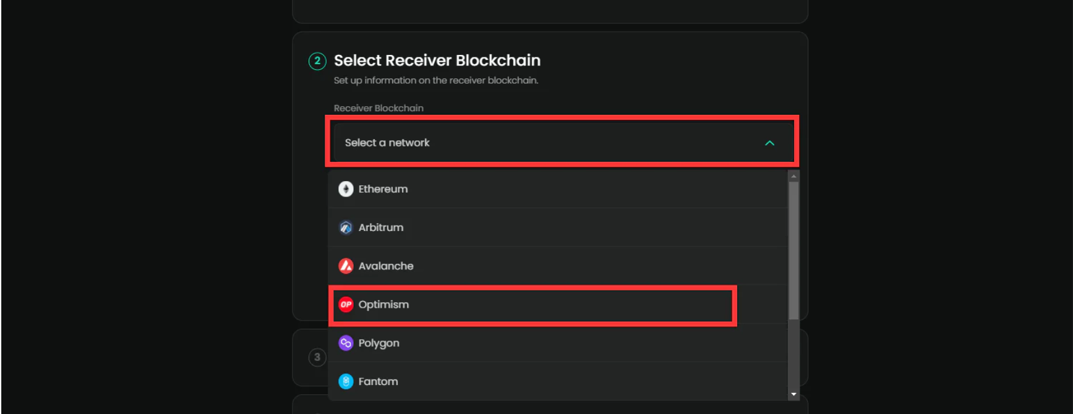Click the dropdown list scrollbar thumb

coord(793,250)
